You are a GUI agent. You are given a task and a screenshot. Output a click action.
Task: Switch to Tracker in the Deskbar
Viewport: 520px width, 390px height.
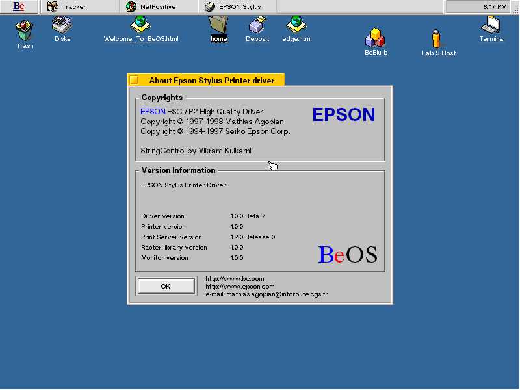[79, 6]
